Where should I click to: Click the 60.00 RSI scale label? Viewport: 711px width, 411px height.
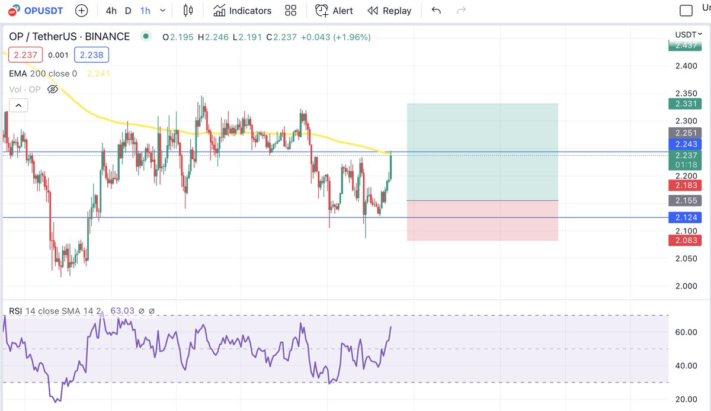(687, 332)
